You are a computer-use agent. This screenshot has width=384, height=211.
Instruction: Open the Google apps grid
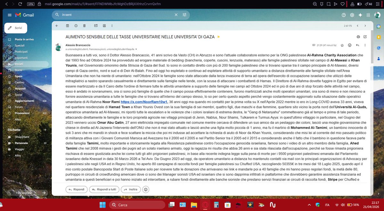(368, 15)
